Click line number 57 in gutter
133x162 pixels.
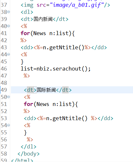[x=4, y=147]
